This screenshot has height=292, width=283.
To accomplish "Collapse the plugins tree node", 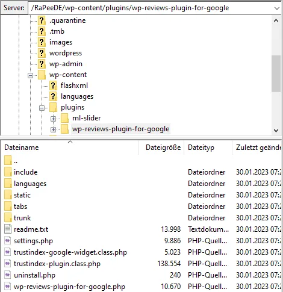I will pos(42,108).
